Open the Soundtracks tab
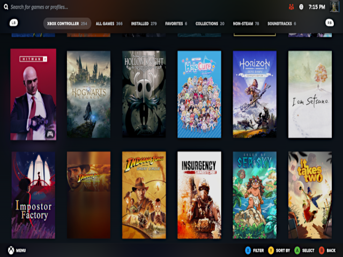Screen dimensions: 343x257 click(282, 24)
